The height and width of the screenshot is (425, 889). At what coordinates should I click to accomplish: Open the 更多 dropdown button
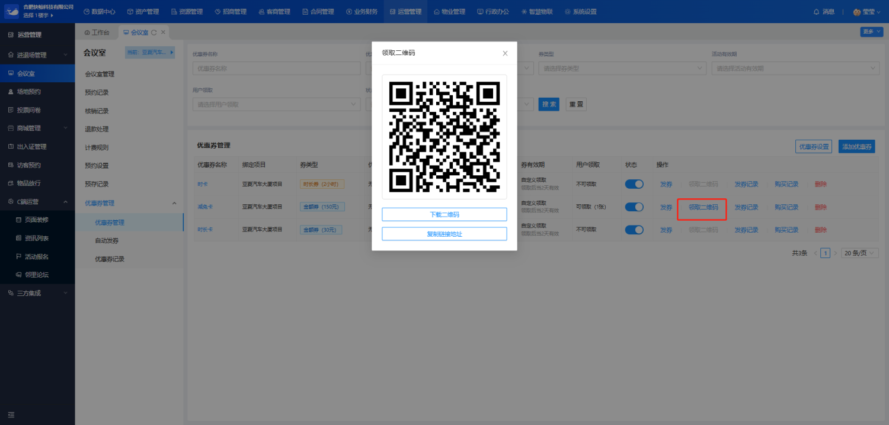pyautogui.click(x=871, y=32)
